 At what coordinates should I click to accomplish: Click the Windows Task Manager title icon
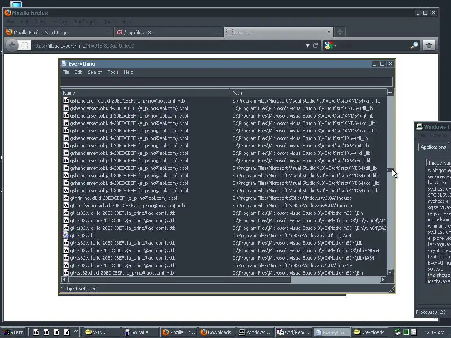419,127
